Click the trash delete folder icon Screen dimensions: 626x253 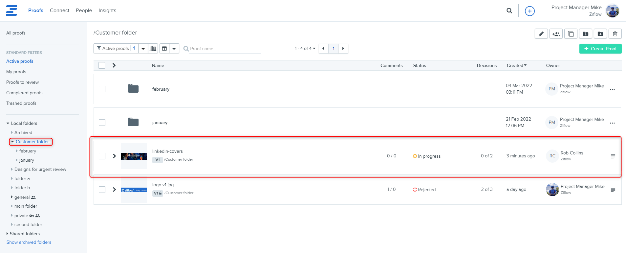coord(615,34)
